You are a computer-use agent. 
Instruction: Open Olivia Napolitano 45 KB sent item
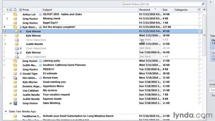pyautogui.click(x=102, y=48)
